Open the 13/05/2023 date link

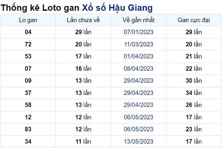[x=138, y=141]
